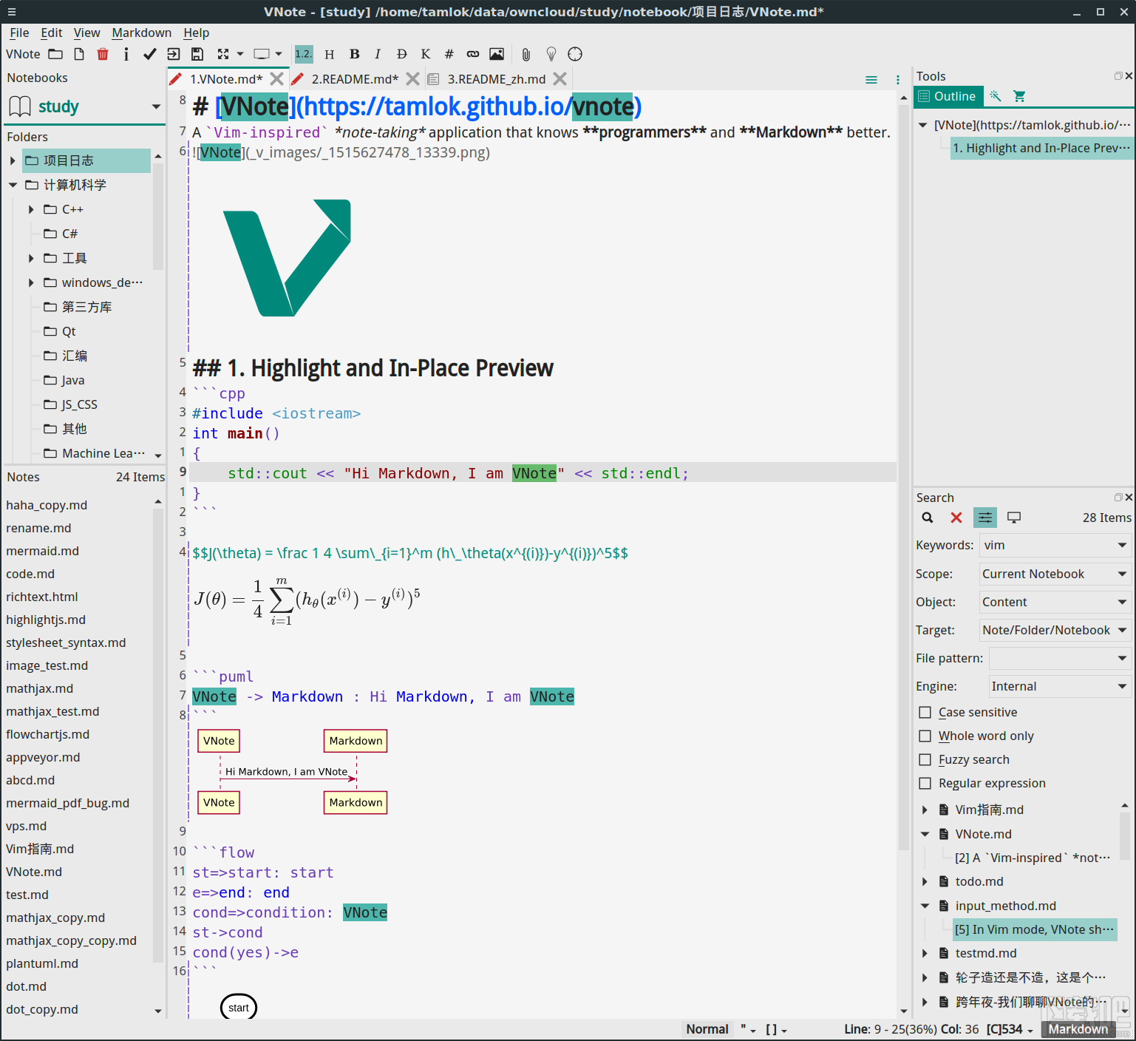Open the Target dropdown showing Note/Folder/Notebook
Screen dimensions: 1136x1041
1055,630
